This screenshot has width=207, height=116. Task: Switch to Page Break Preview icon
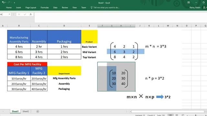pos(183,115)
